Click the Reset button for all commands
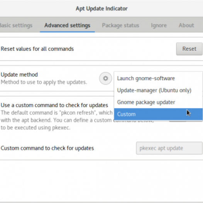203x203 pixels. tap(189, 49)
